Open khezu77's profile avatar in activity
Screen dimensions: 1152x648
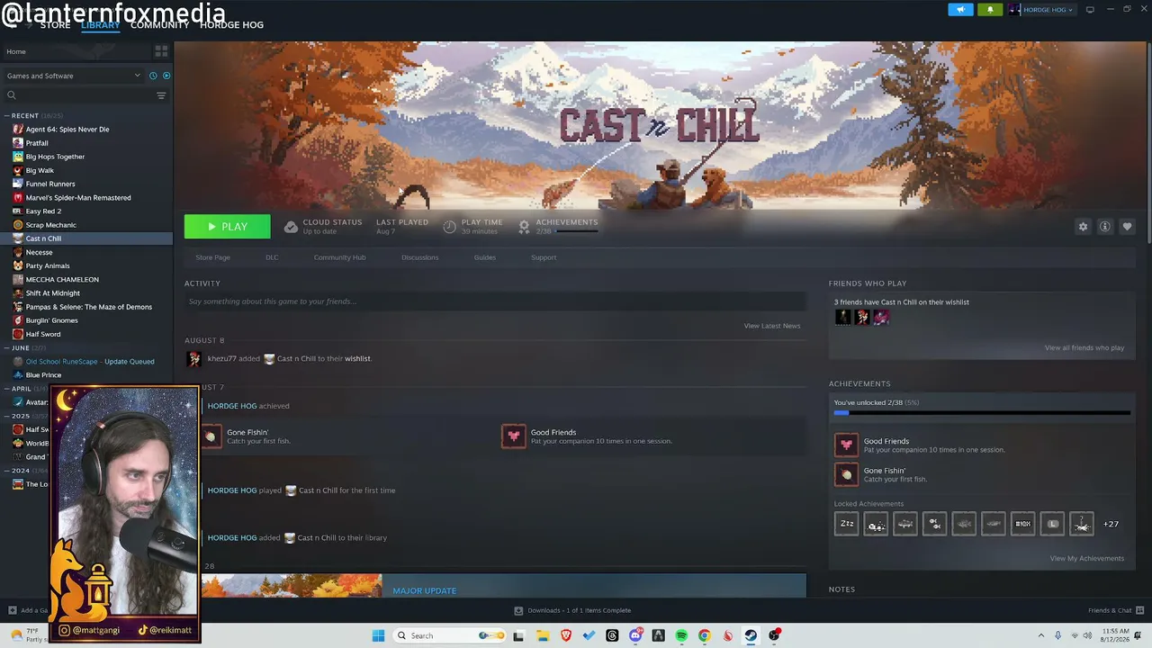coord(193,359)
